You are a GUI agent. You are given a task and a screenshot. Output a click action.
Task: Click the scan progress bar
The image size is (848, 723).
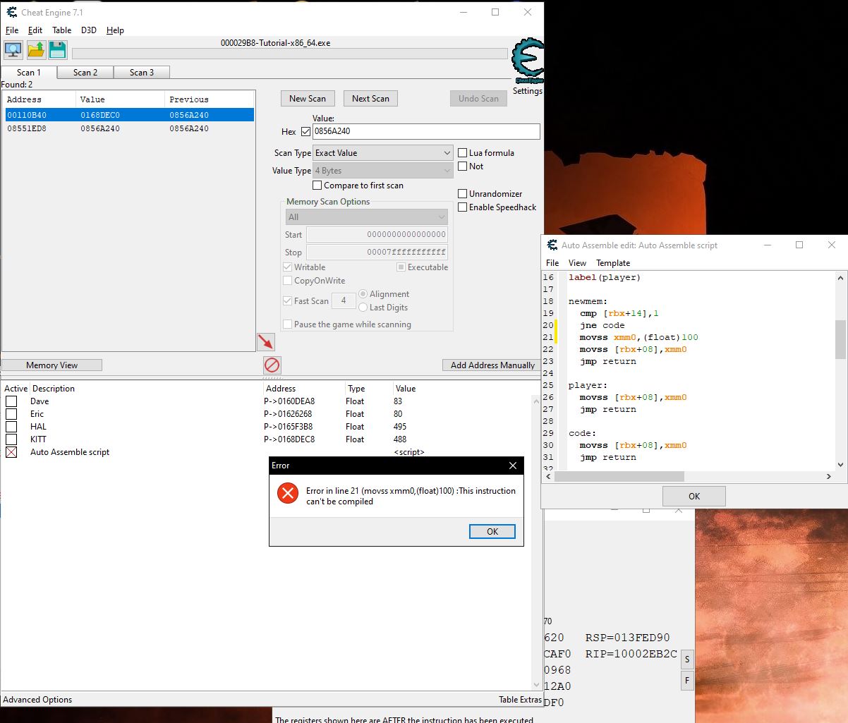pyautogui.click(x=289, y=54)
